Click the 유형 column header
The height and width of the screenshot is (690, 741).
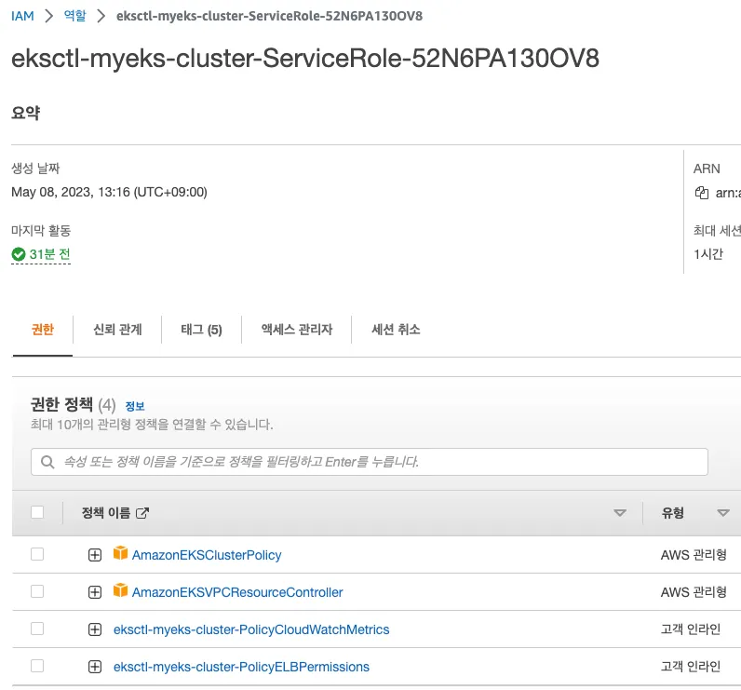tap(673, 513)
